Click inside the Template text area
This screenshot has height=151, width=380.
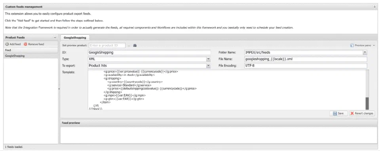coord(226,90)
